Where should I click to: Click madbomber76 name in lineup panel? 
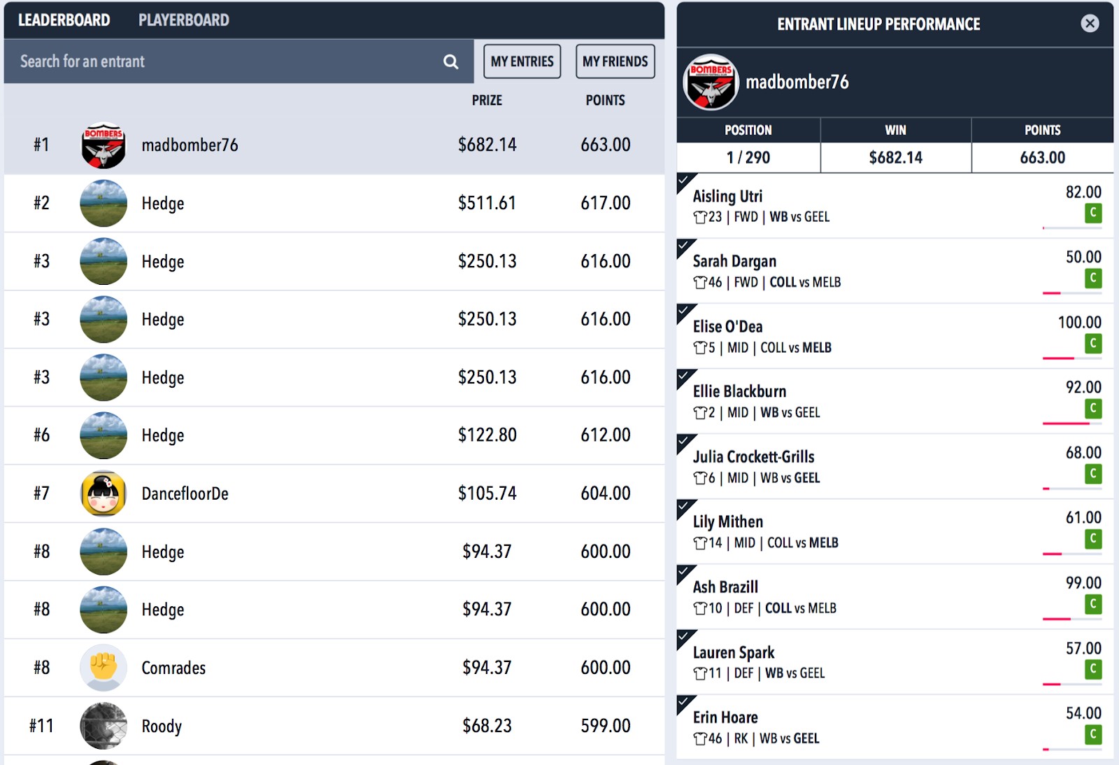797,82
